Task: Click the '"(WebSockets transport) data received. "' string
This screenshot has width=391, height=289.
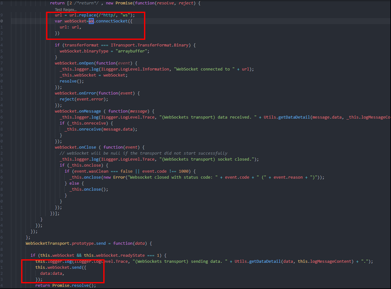Action: [208, 117]
